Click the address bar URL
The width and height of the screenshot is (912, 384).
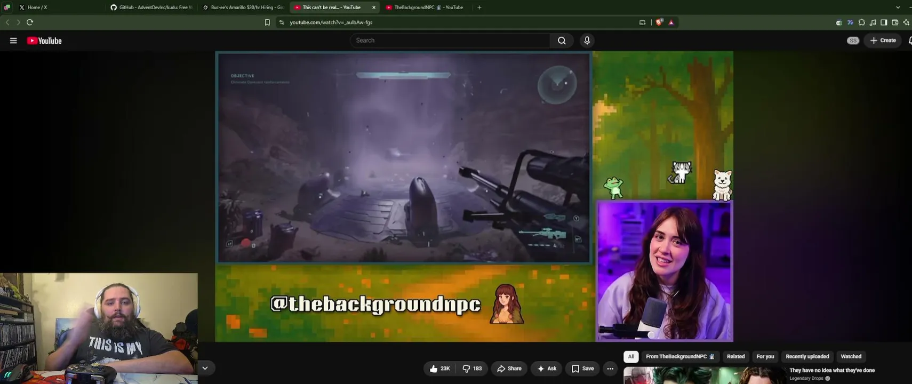(331, 22)
